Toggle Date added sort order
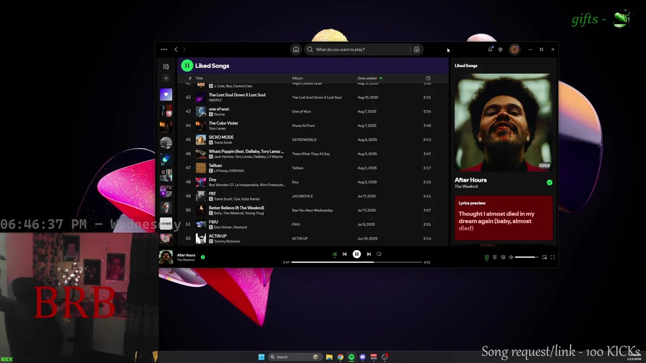 pos(369,78)
